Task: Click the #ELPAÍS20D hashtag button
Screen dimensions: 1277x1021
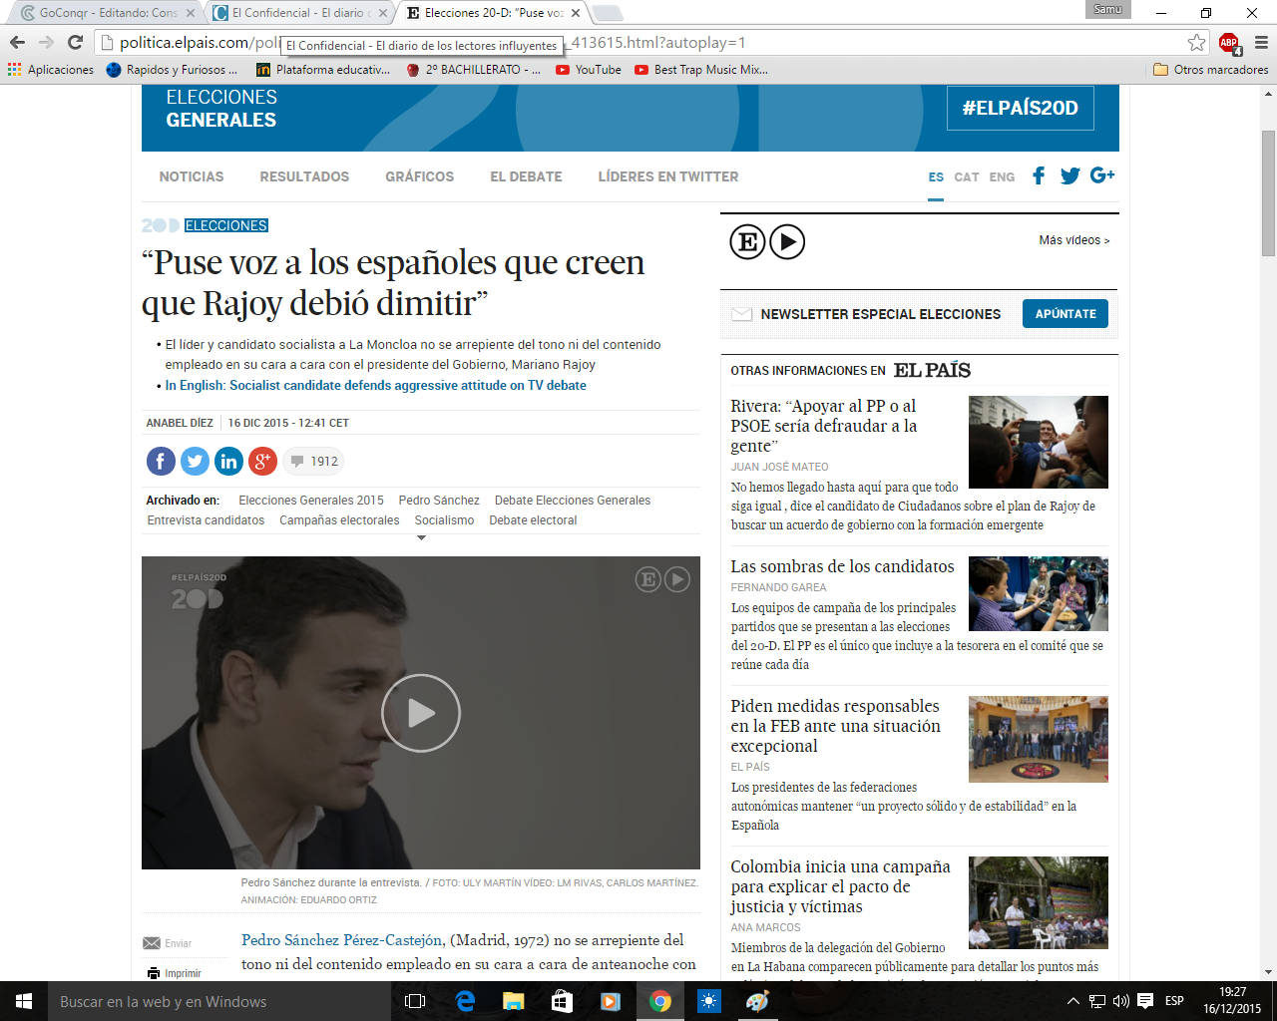Action: (x=1020, y=108)
